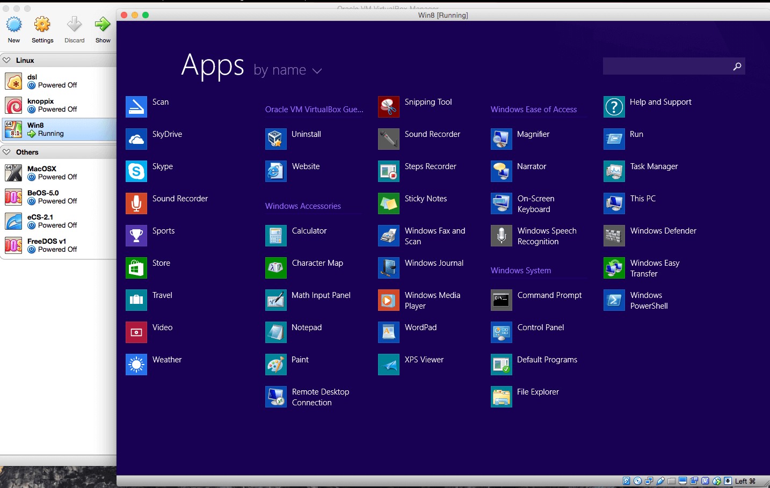Screen dimensions: 770x488
Task: Open the Snipping Tool app
Action: pyautogui.click(x=428, y=101)
